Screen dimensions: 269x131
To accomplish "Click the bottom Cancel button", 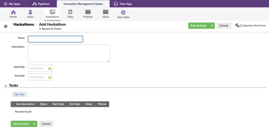I will 46,124.
